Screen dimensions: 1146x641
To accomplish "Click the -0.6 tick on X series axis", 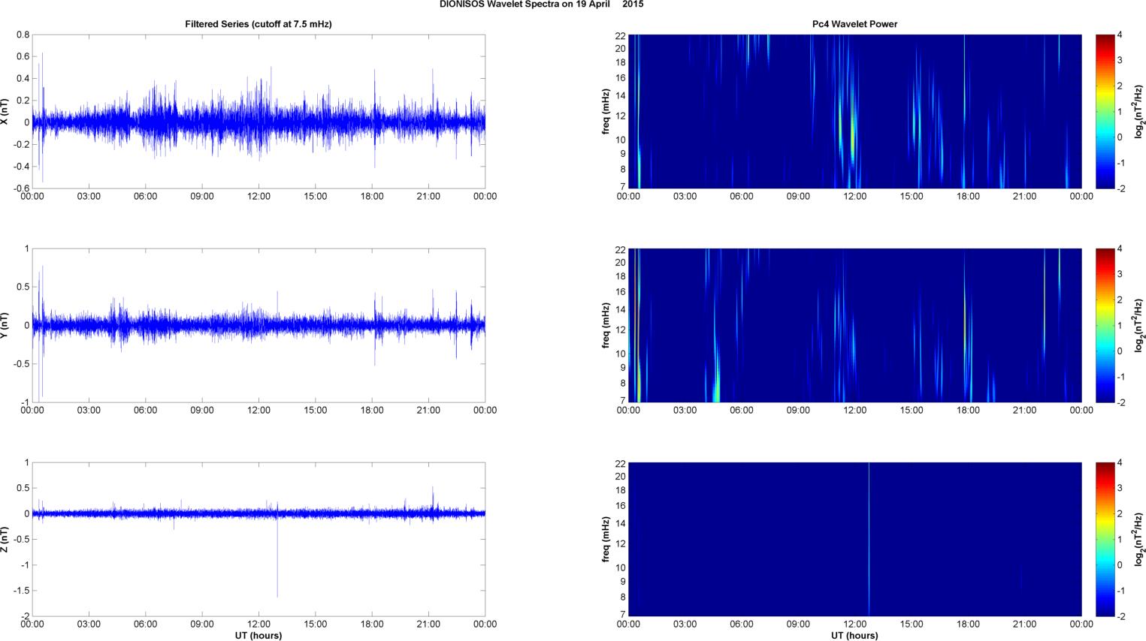I will point(21,188).
